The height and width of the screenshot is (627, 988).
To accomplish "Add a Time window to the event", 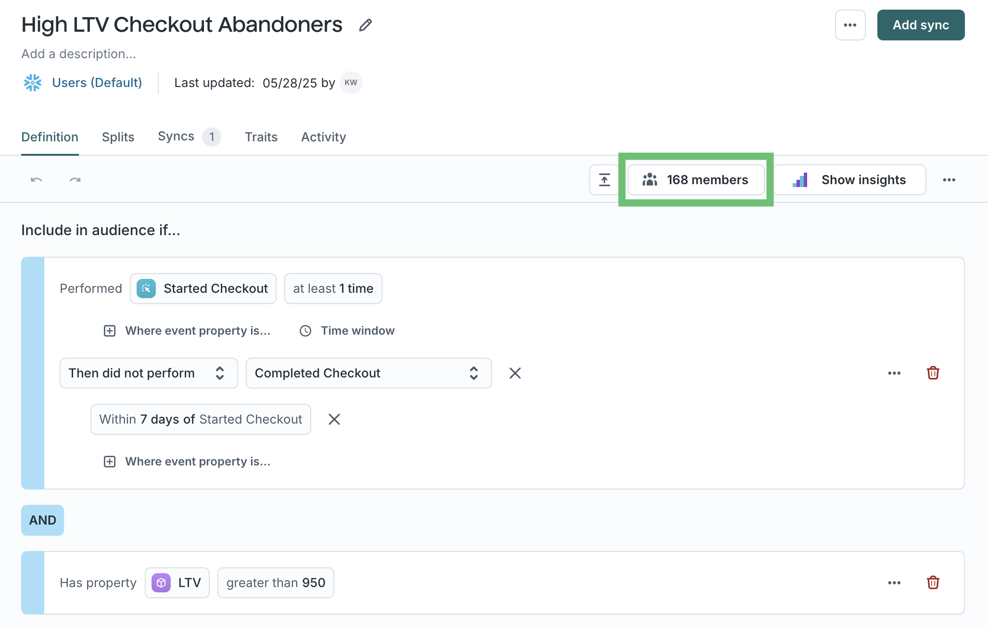I will pos(347,331).
